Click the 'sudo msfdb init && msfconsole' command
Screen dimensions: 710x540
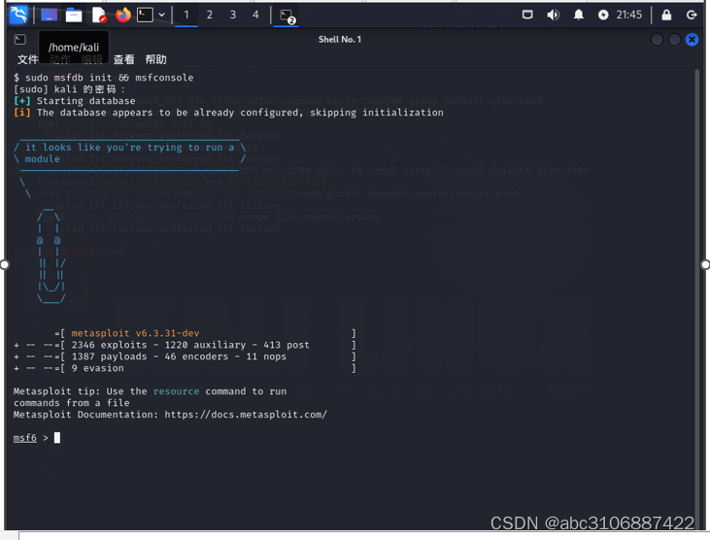tap(109, 78)
